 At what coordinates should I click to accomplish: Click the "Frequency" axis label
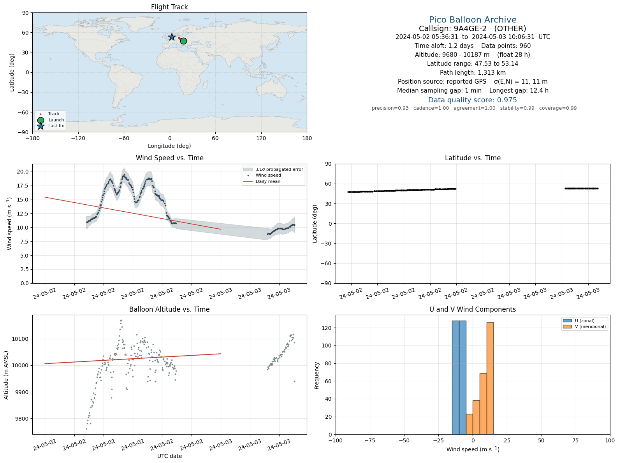pyautogui.click(x=317, y=375)
